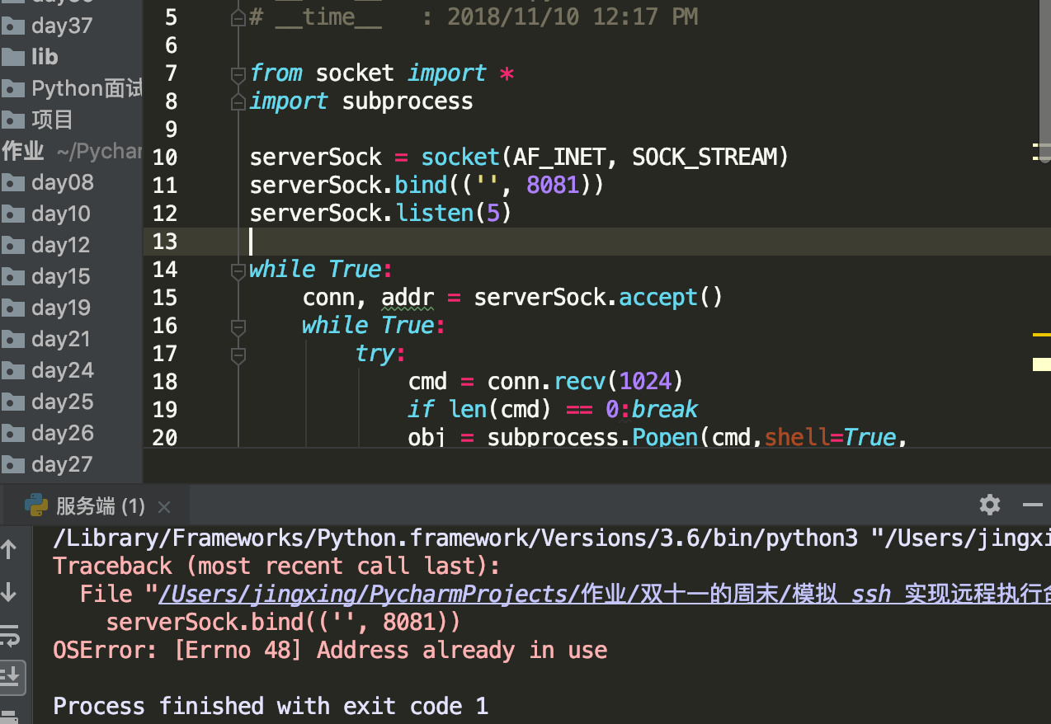Hide the Run tool window
Image resolution: width=1051 pixels, height=724 pixels.
click(x=1033, y=505)
